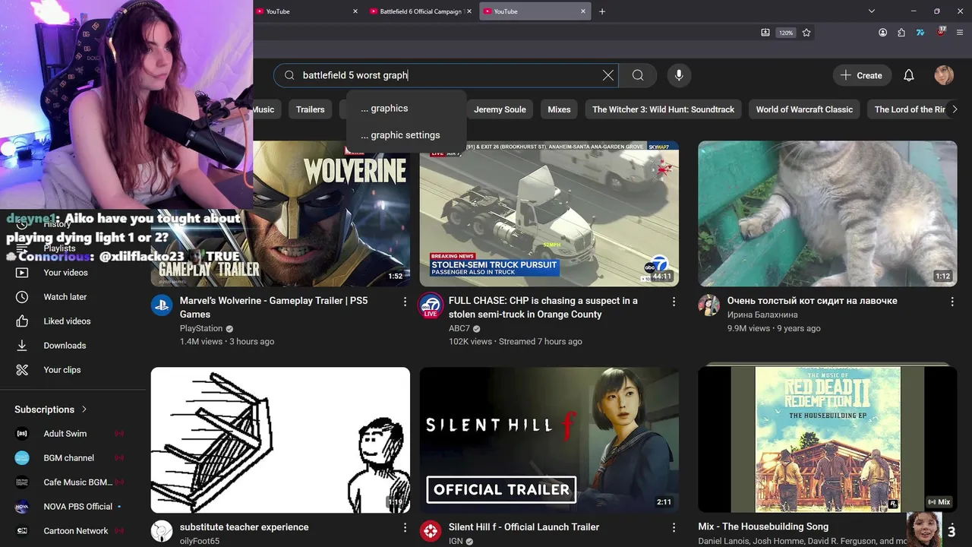Click Ирина Балахнина channel avatar
This screenshot has width=972, height=547.
(x=708, y=305)
